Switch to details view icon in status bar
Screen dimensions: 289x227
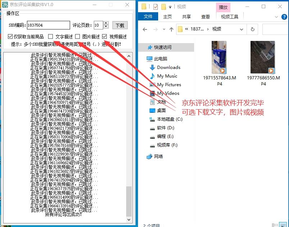275,225
